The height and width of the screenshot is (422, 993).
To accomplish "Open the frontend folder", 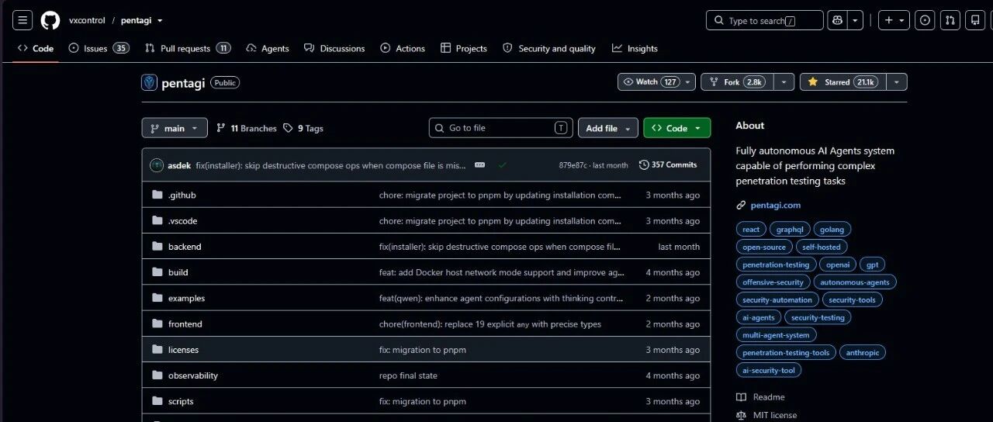I will coord(185,324).
